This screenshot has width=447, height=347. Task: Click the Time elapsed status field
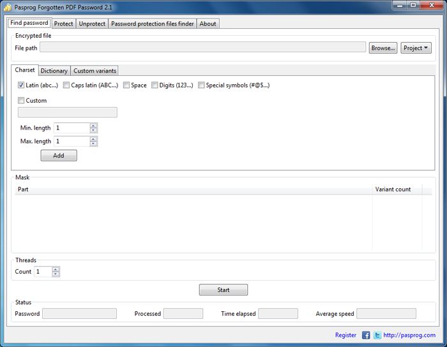(278, 313)
